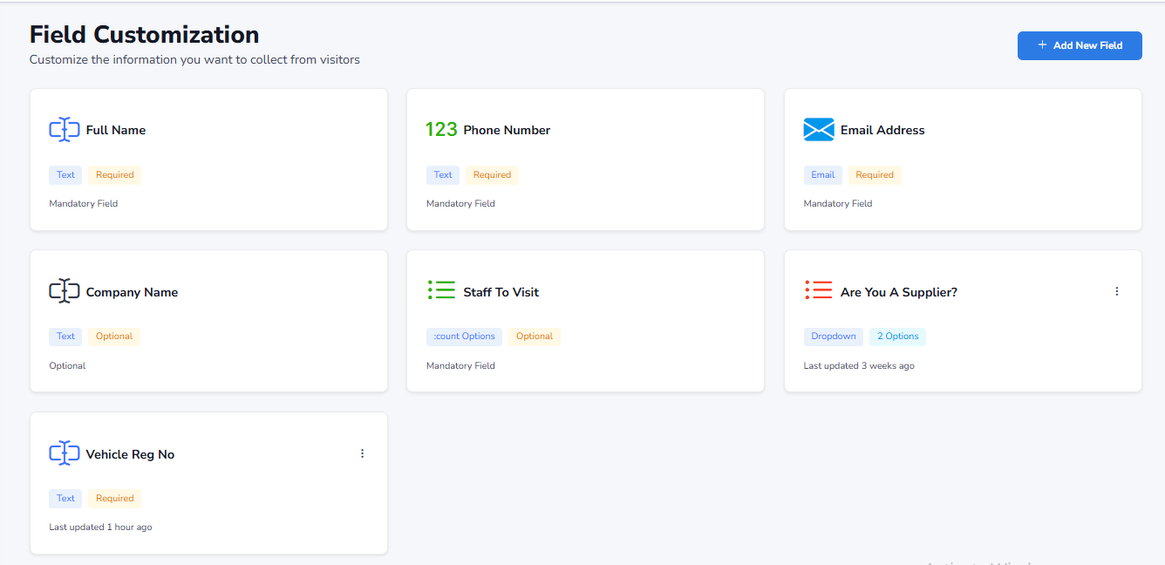
Task: Click the Text tag on Vehicle Reg No card
Action: point(65,498)
